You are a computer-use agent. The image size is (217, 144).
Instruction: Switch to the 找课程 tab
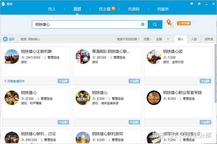134,9
